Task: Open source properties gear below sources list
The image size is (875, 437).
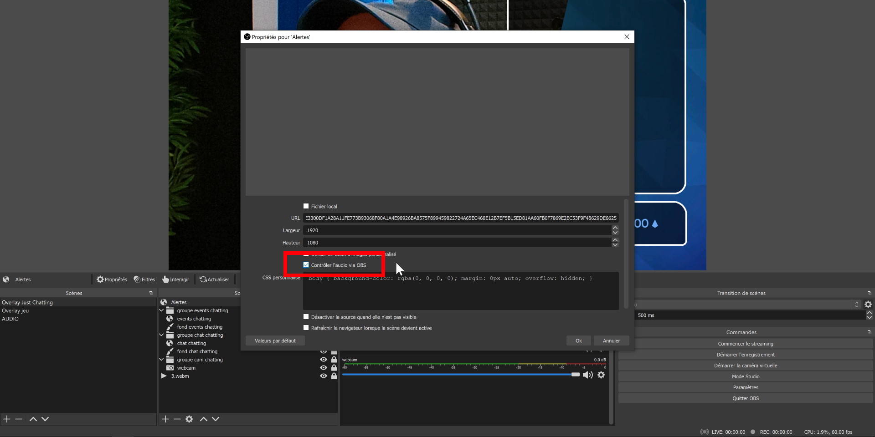Action: pos(189,419)
